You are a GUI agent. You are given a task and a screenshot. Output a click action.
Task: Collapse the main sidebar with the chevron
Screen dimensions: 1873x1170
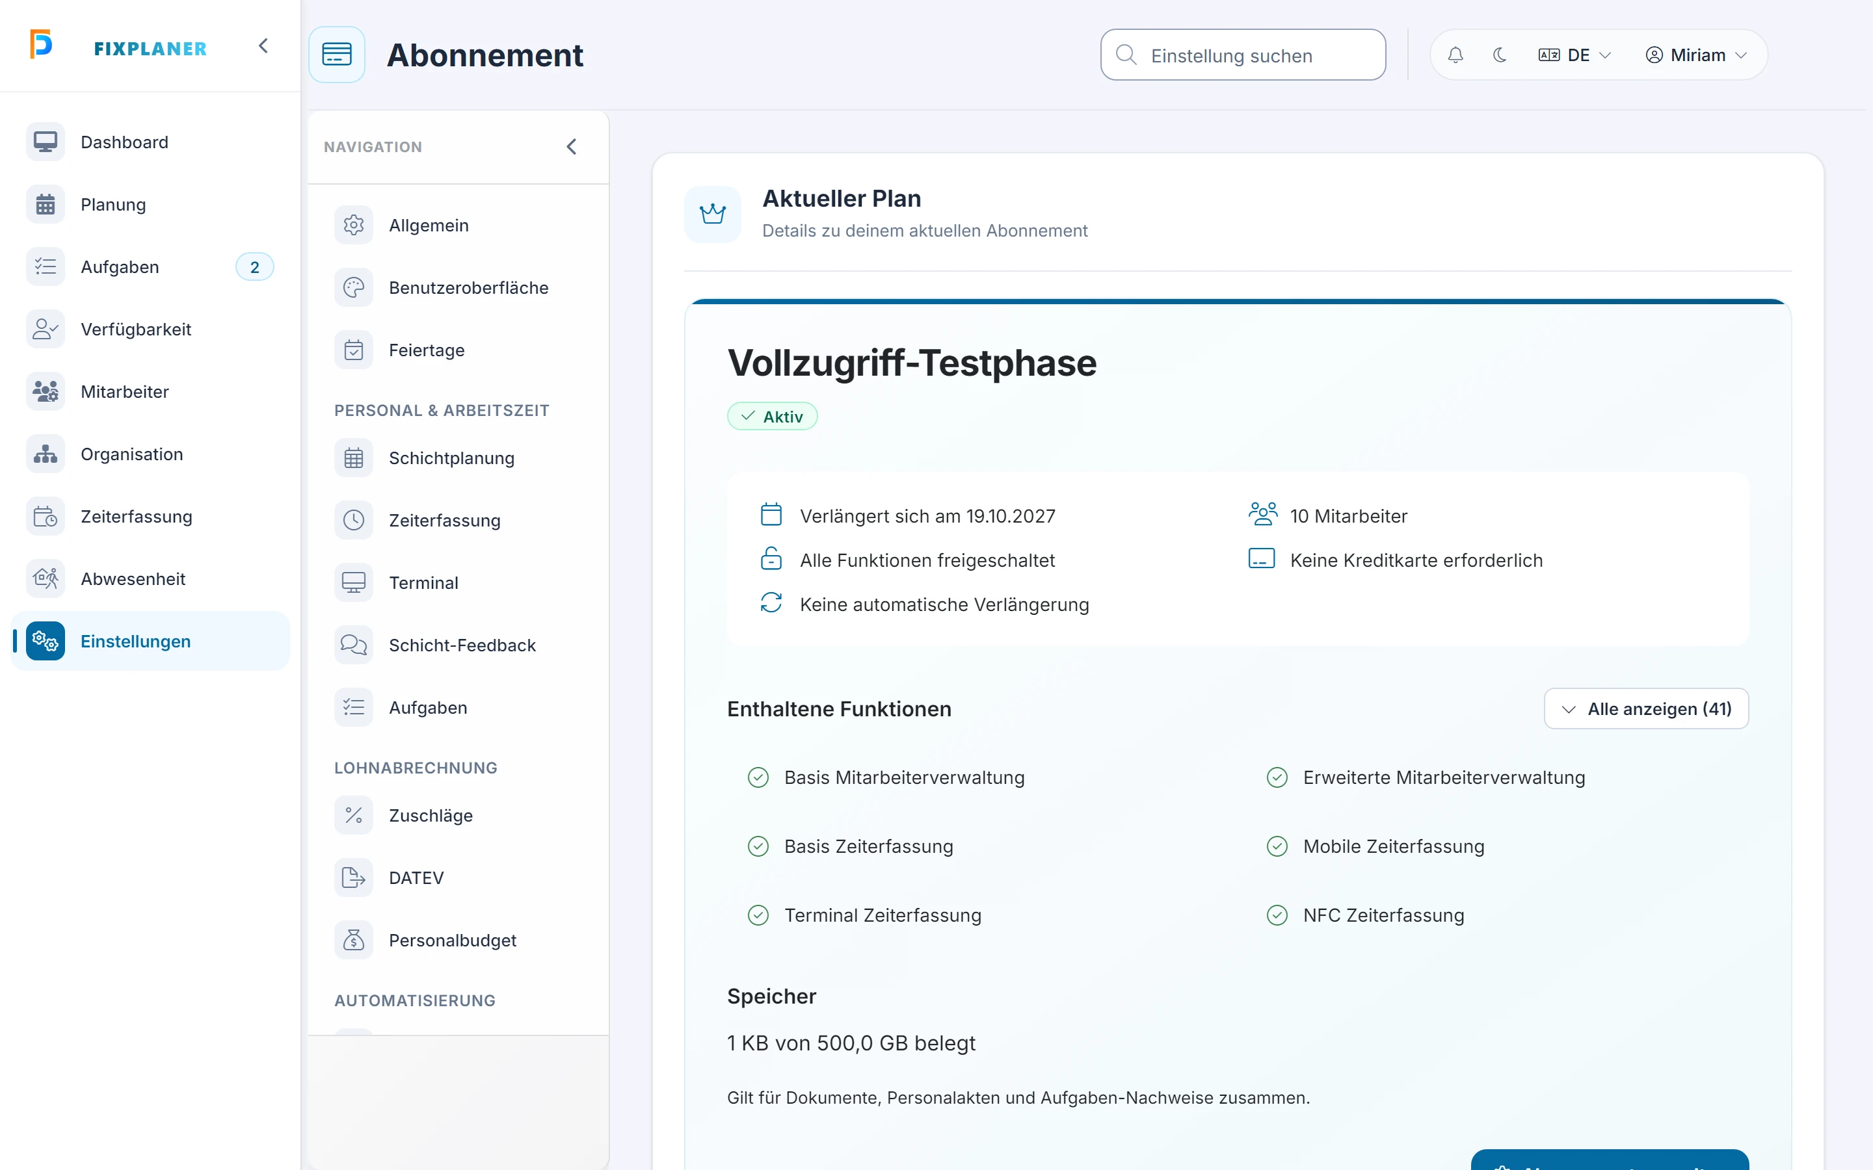coord(263,46)
